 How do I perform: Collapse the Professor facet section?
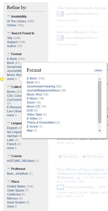[x=8, y=168]
